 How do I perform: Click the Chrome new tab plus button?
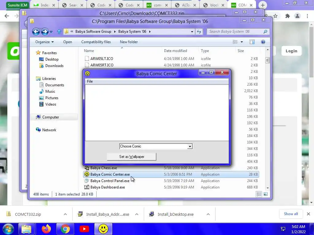coord(263,5)
